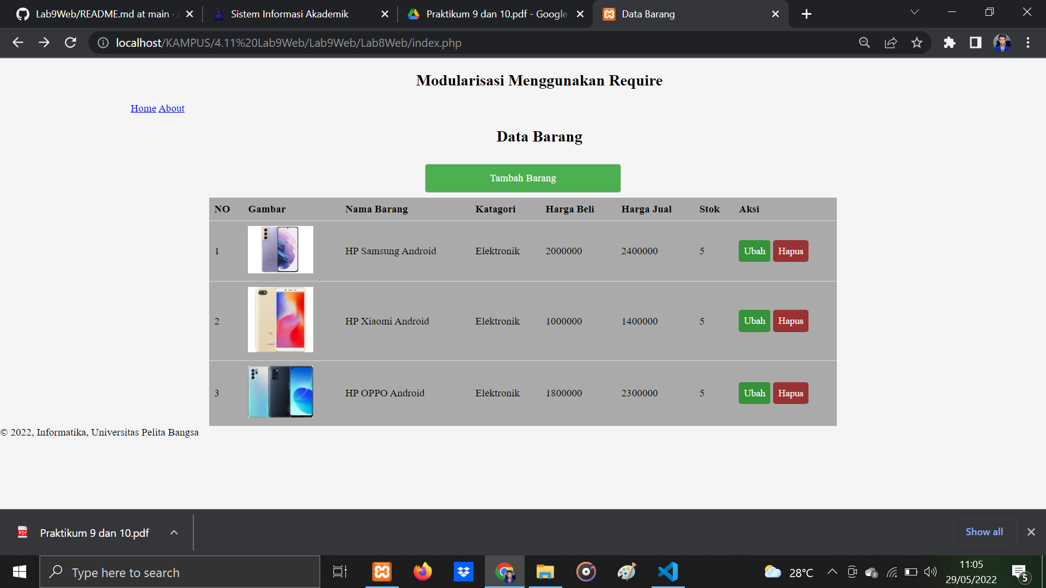Switch to the Sistem Informasi Akademik tab
This screenshot has height=588, width=1046.
tap(289, 14)
